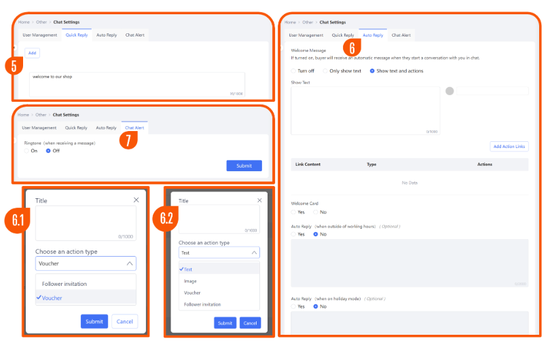Viewport: 548px width, 347px height.
Task: Click the gray avatar circle beside Show Text
Action: tap(450, 91)
